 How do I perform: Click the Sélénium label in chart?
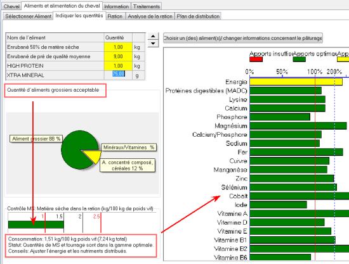point(234,187)
